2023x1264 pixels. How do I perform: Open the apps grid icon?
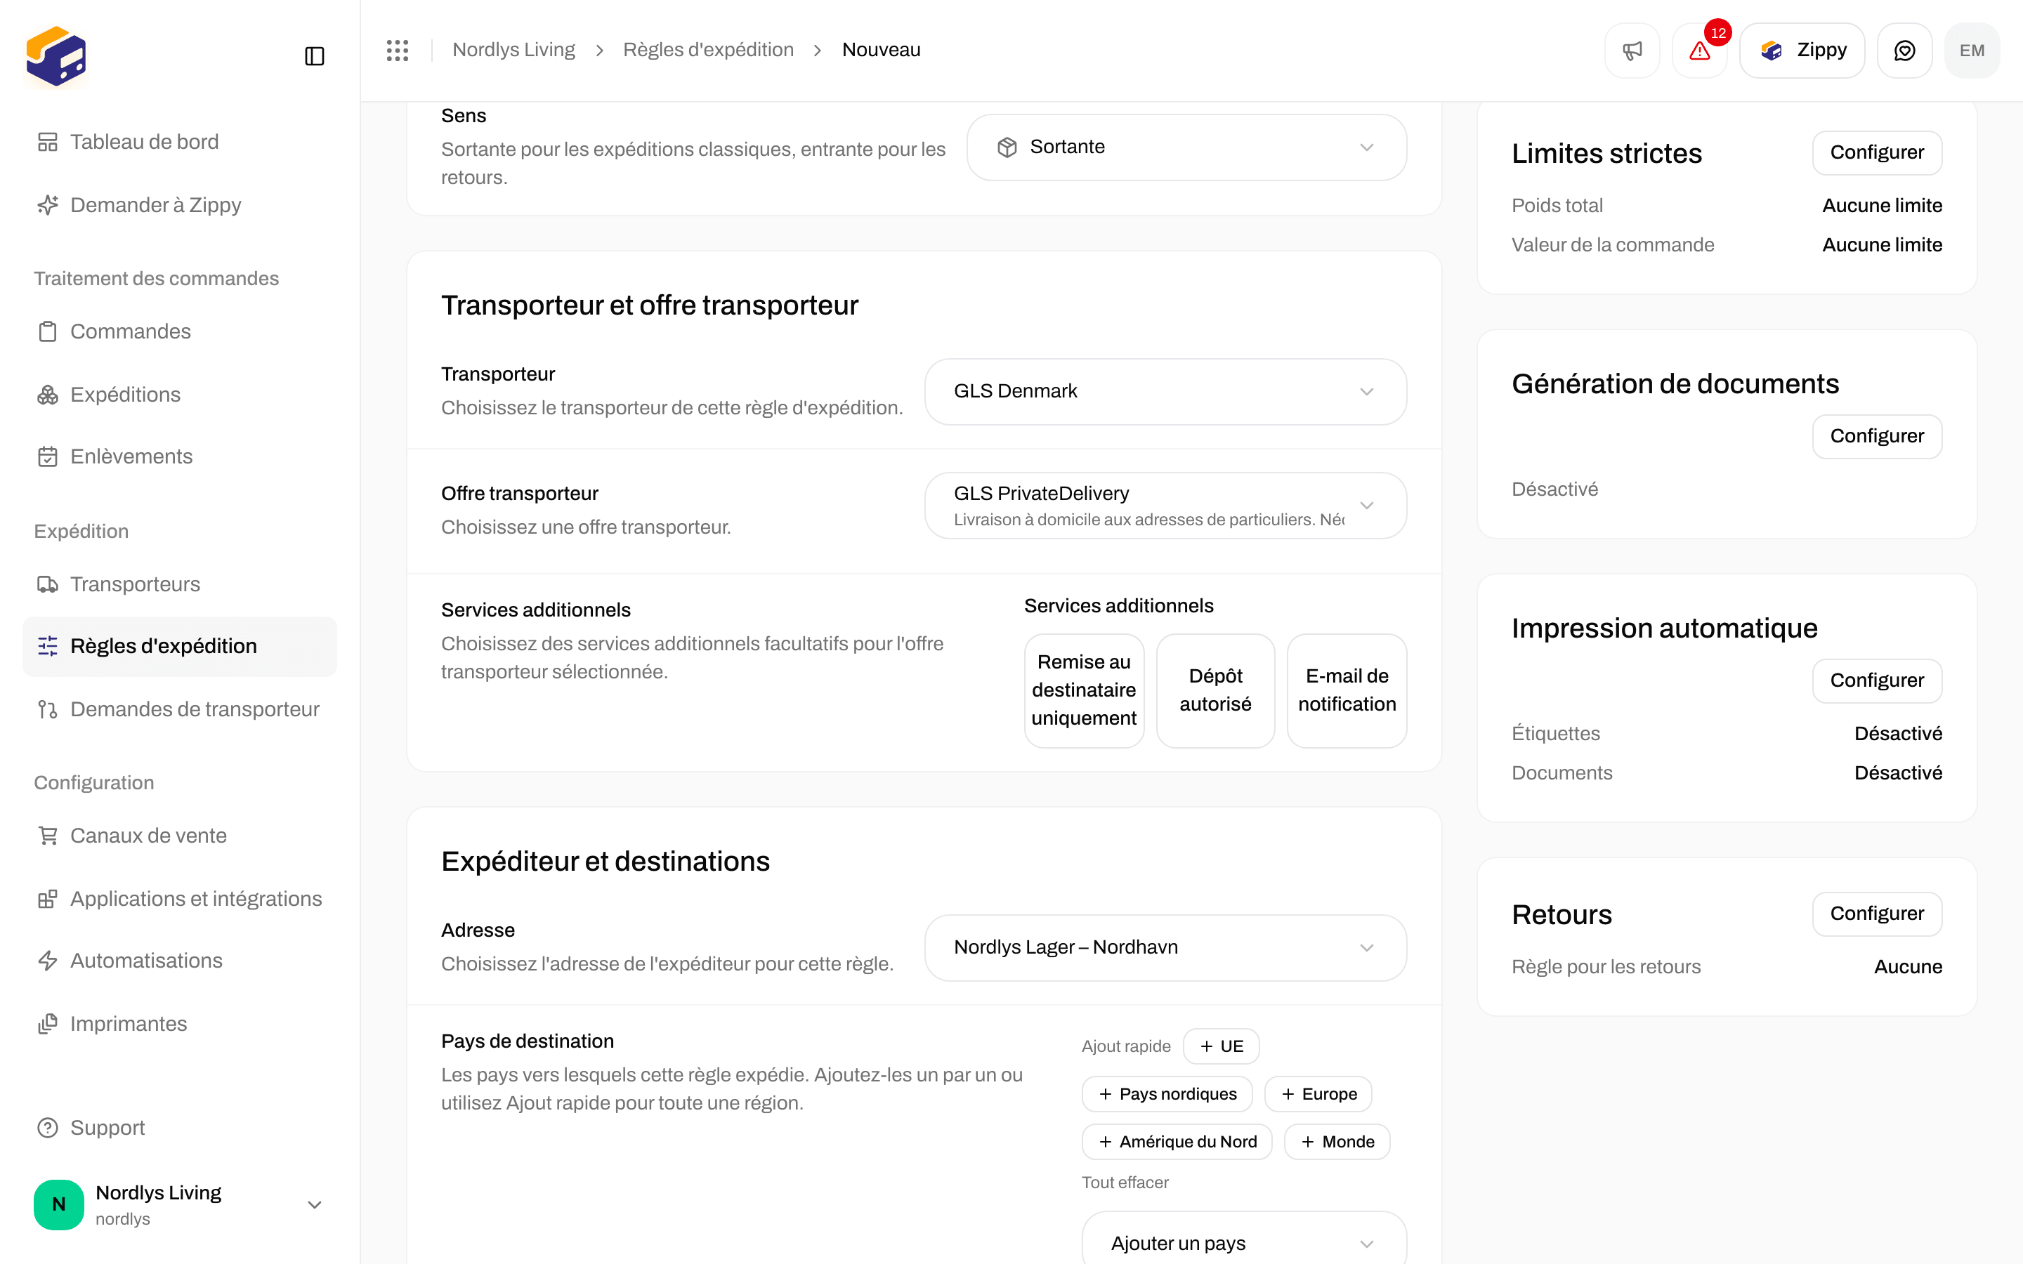398,50
